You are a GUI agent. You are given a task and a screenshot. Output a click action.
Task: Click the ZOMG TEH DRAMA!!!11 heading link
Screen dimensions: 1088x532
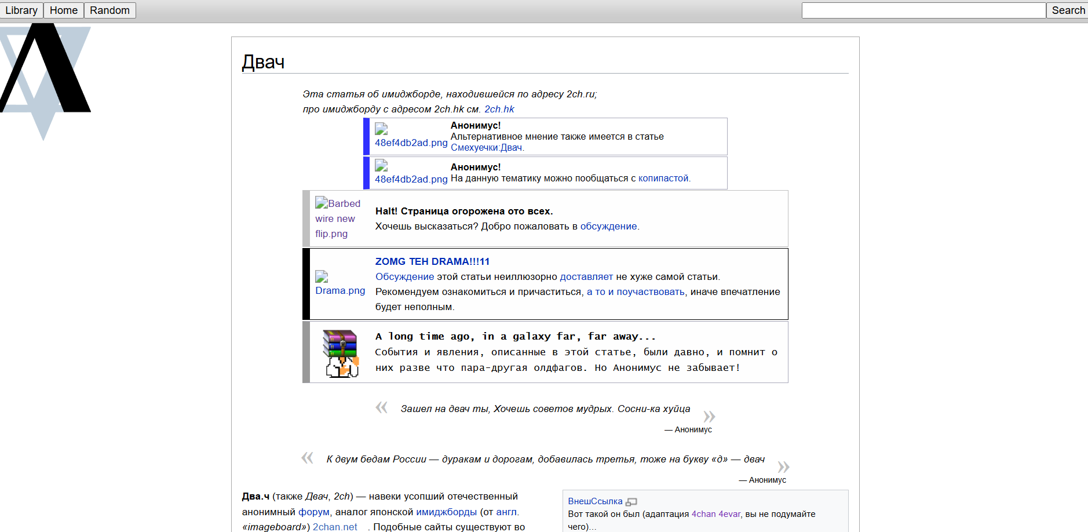(432, 261)
